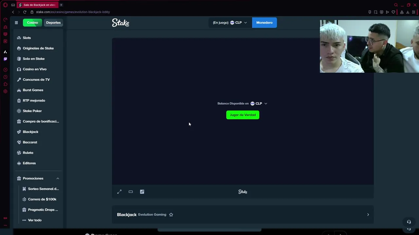Open Opera workspaces icon beside tab
Viewport: 419px width, 235px height.
tap(13, 5)
